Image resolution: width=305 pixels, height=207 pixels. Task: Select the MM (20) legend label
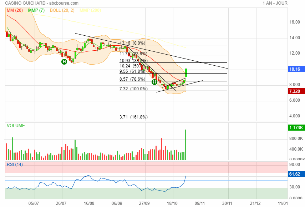click(15, 10)
